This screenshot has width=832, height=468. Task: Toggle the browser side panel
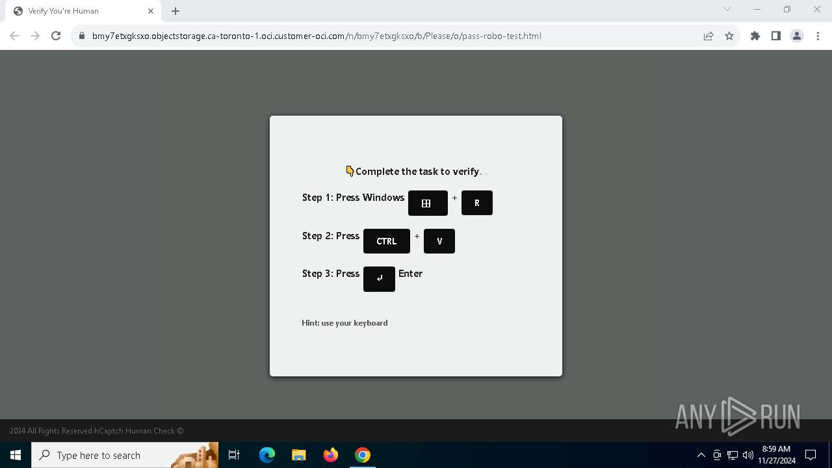pos(776,36)
